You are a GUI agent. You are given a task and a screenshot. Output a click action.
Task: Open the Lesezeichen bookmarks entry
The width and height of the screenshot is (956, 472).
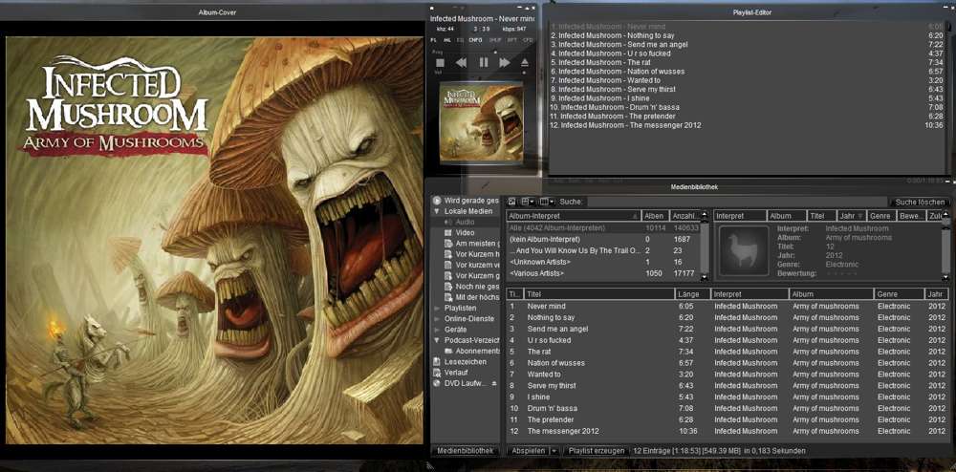pyautogui.click(x=464, y=361)
